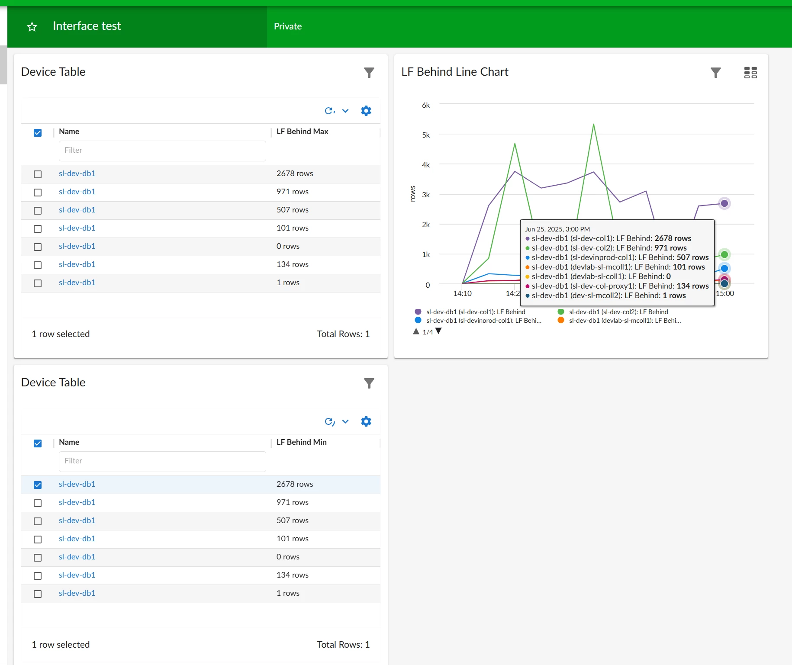Image resolution: width=792 pixels, height=665 pixels.
Task: Star the Interface test dashboard as favorite
Action: click(x=32, y=27)
